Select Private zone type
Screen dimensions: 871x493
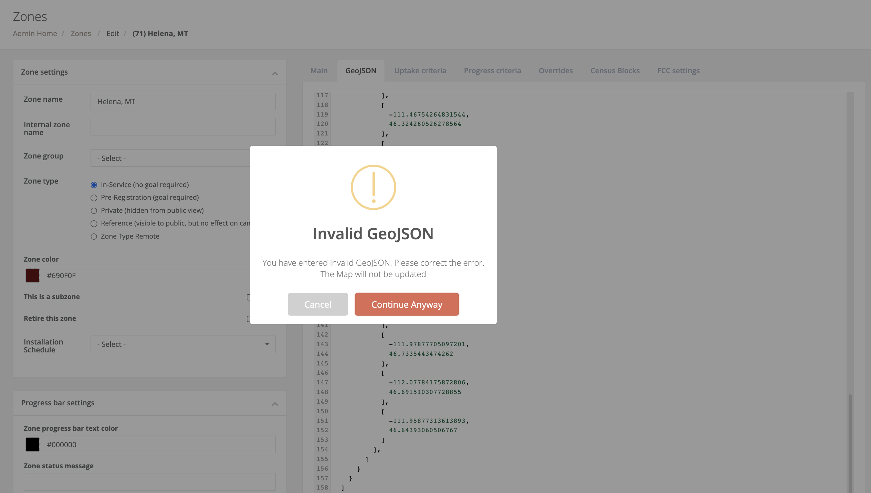tap(93, 211)
